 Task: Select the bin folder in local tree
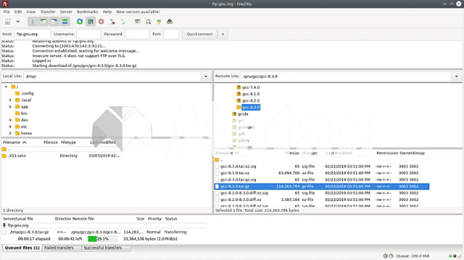point(21,113)
